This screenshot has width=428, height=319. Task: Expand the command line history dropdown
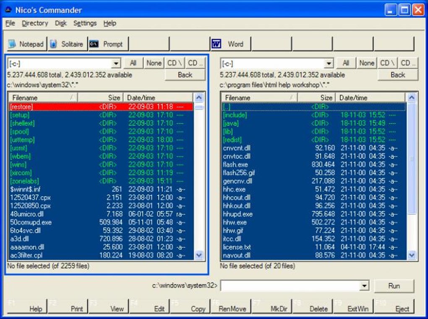(x=364, y=286)
